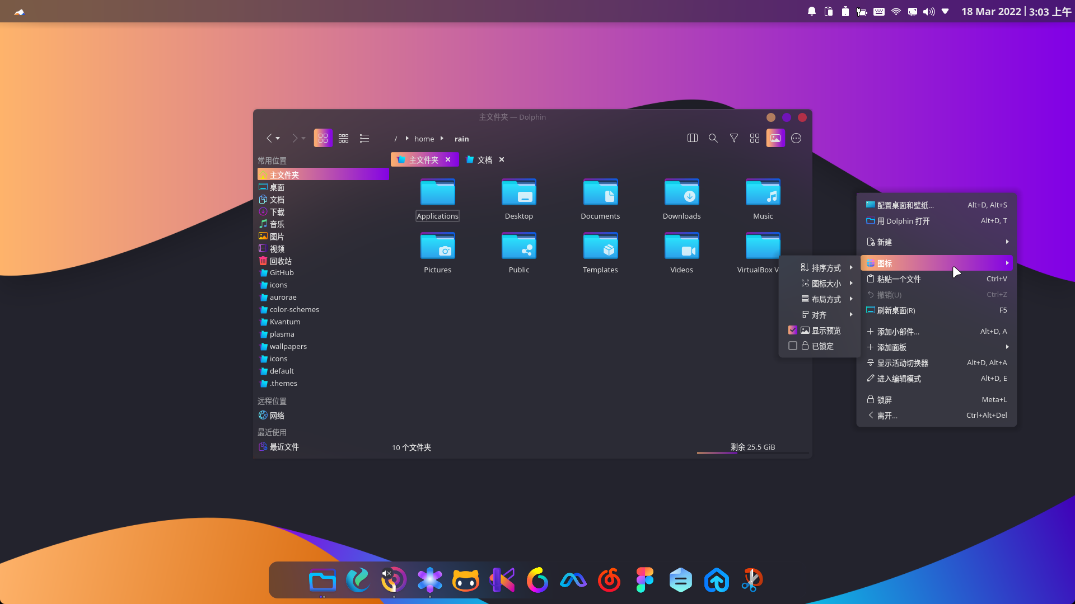Open 回收站 trash in sidebar
Screen dimensions: 1075x604
[x=323, y=261]
